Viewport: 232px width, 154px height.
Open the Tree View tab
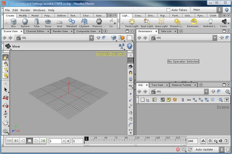[x=157, y=85]
